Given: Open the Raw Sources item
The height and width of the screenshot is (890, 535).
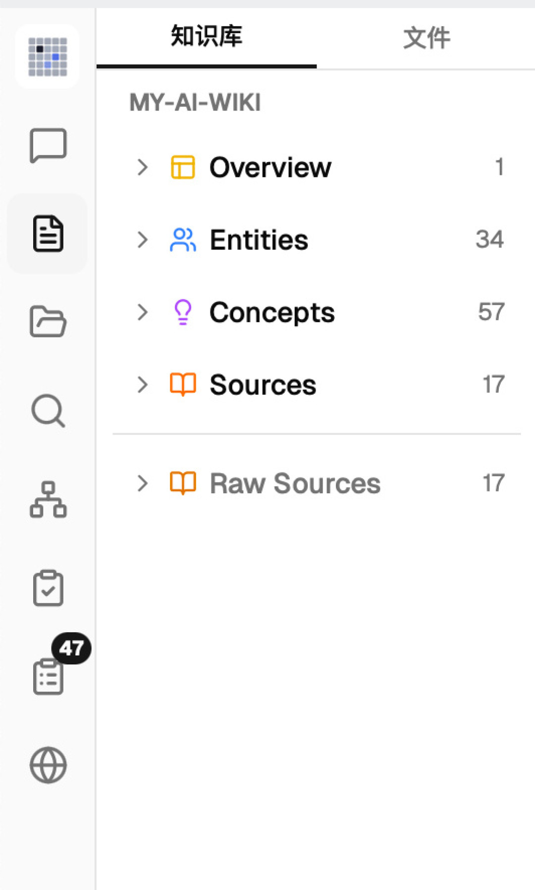Looking at the screenshot, I should [317, 483].
